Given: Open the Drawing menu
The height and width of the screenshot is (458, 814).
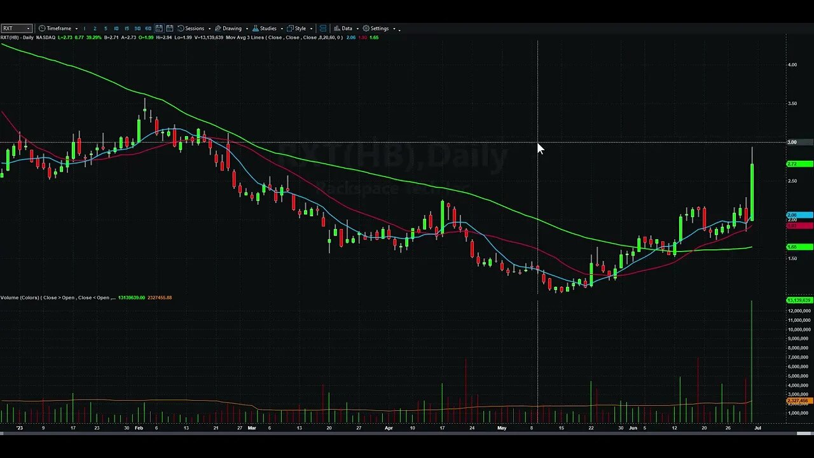Looking at the screenshot, I should (x=231, y=29).
